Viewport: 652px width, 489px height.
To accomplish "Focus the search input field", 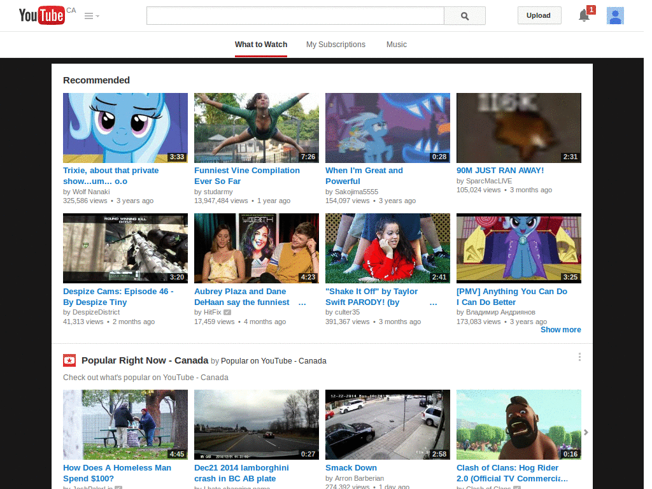I will pyautogui.click(x=295, y=16).
